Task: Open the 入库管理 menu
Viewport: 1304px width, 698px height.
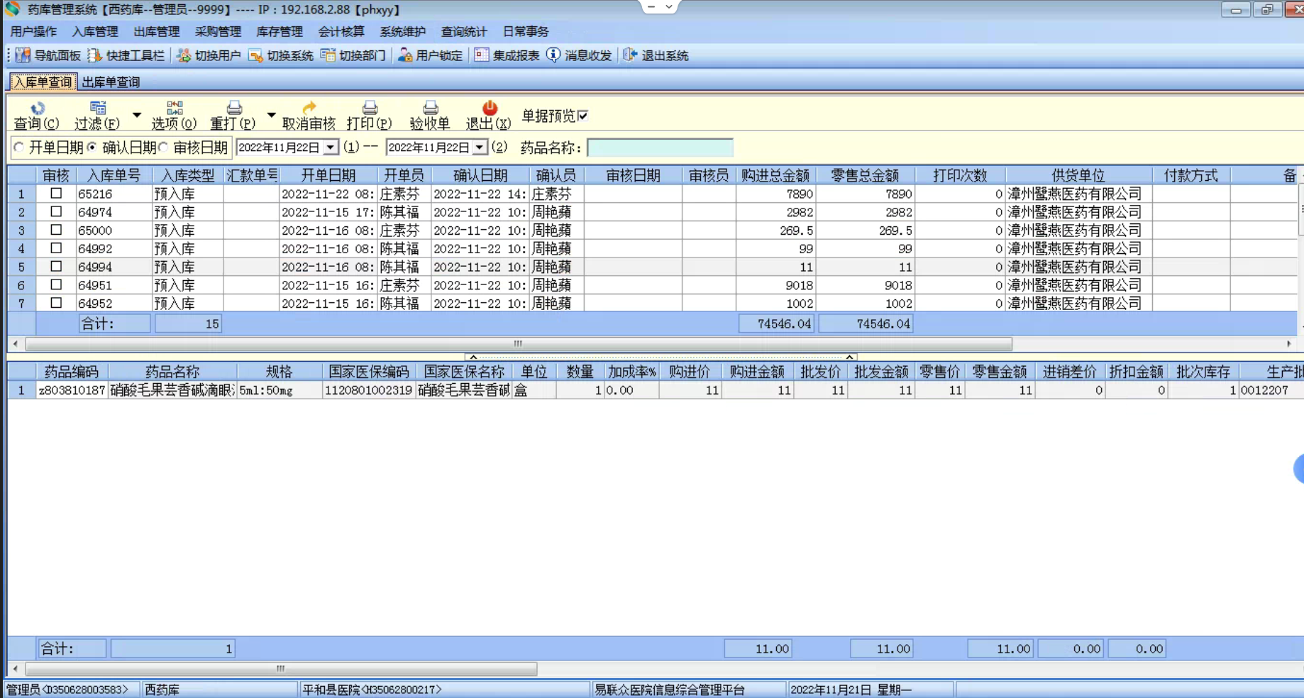Action: click(x=95, y=31)
